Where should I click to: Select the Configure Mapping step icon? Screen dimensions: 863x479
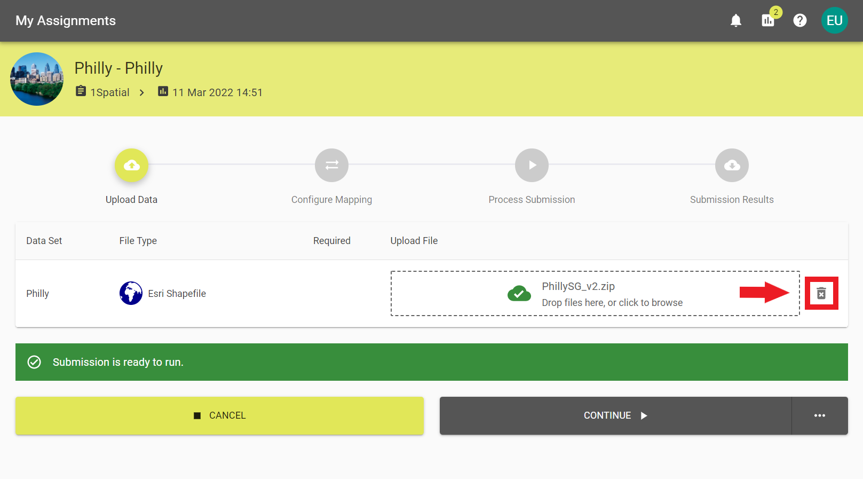click(331, 165)
